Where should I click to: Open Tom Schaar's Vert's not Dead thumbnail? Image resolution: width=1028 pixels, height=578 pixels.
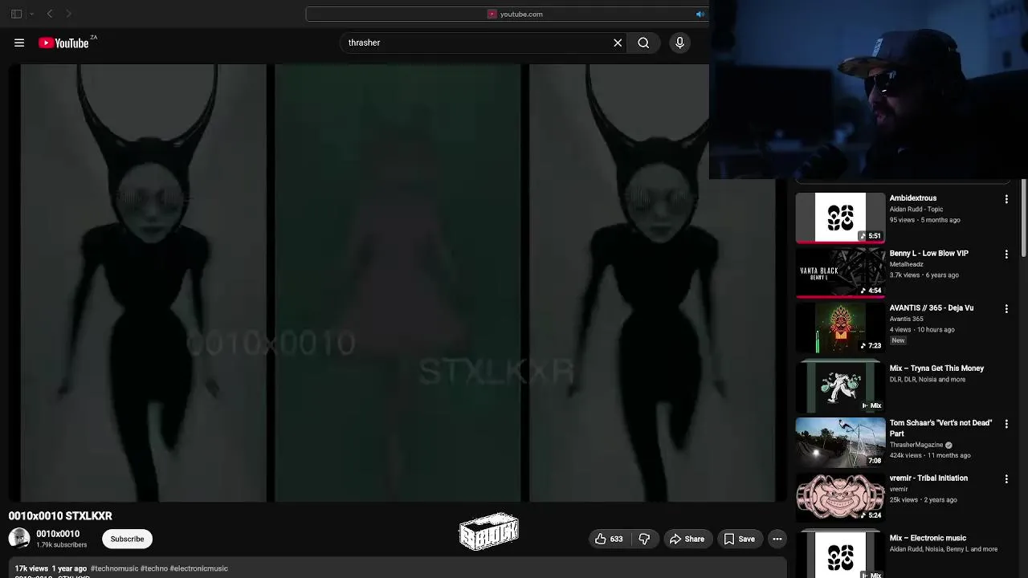coord(840,442)
